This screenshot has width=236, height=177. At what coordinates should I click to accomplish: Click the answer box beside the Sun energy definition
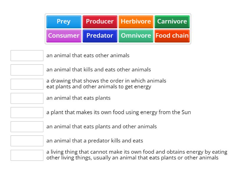27,112
